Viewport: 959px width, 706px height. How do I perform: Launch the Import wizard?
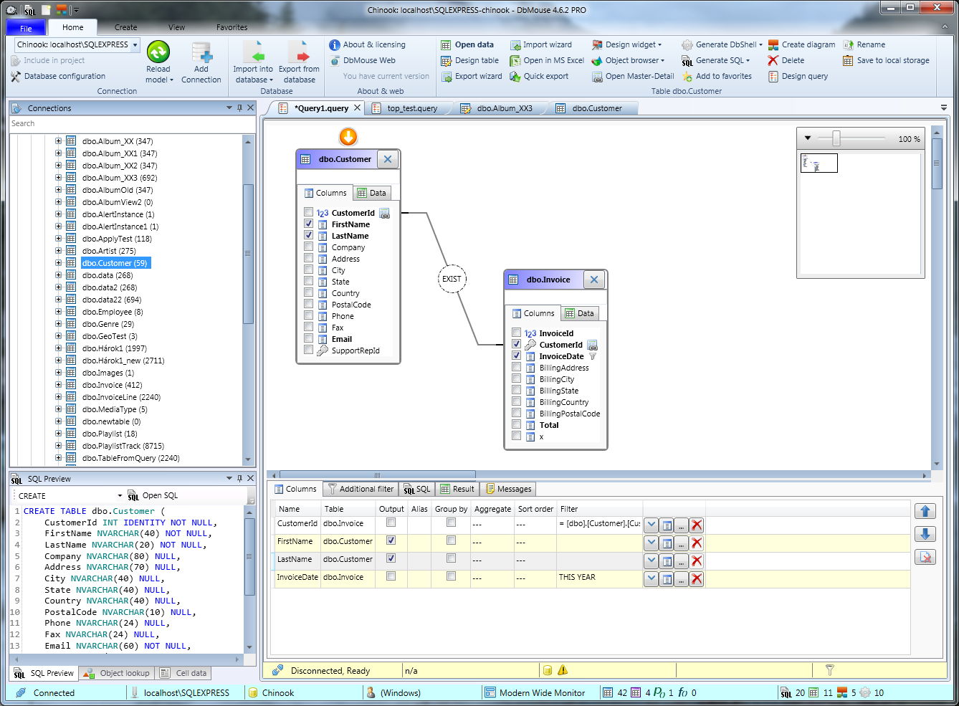[x=540, y=44]
